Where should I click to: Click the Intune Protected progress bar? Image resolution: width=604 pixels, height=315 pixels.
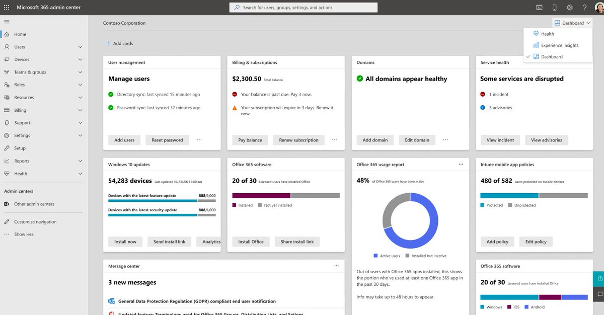pos(509,195)
